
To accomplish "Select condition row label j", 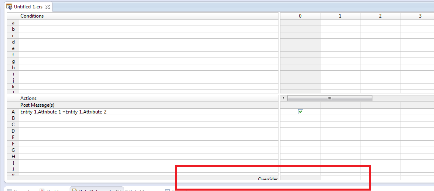I will (13, 80).
